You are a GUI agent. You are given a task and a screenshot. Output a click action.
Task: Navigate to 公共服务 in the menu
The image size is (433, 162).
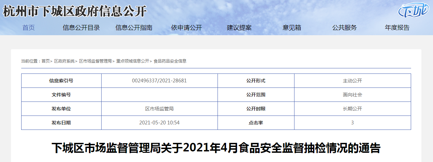point(344,28)
